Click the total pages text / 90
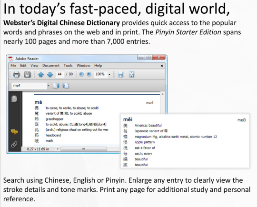Viewport: 257px width, 207px height. 69,74
